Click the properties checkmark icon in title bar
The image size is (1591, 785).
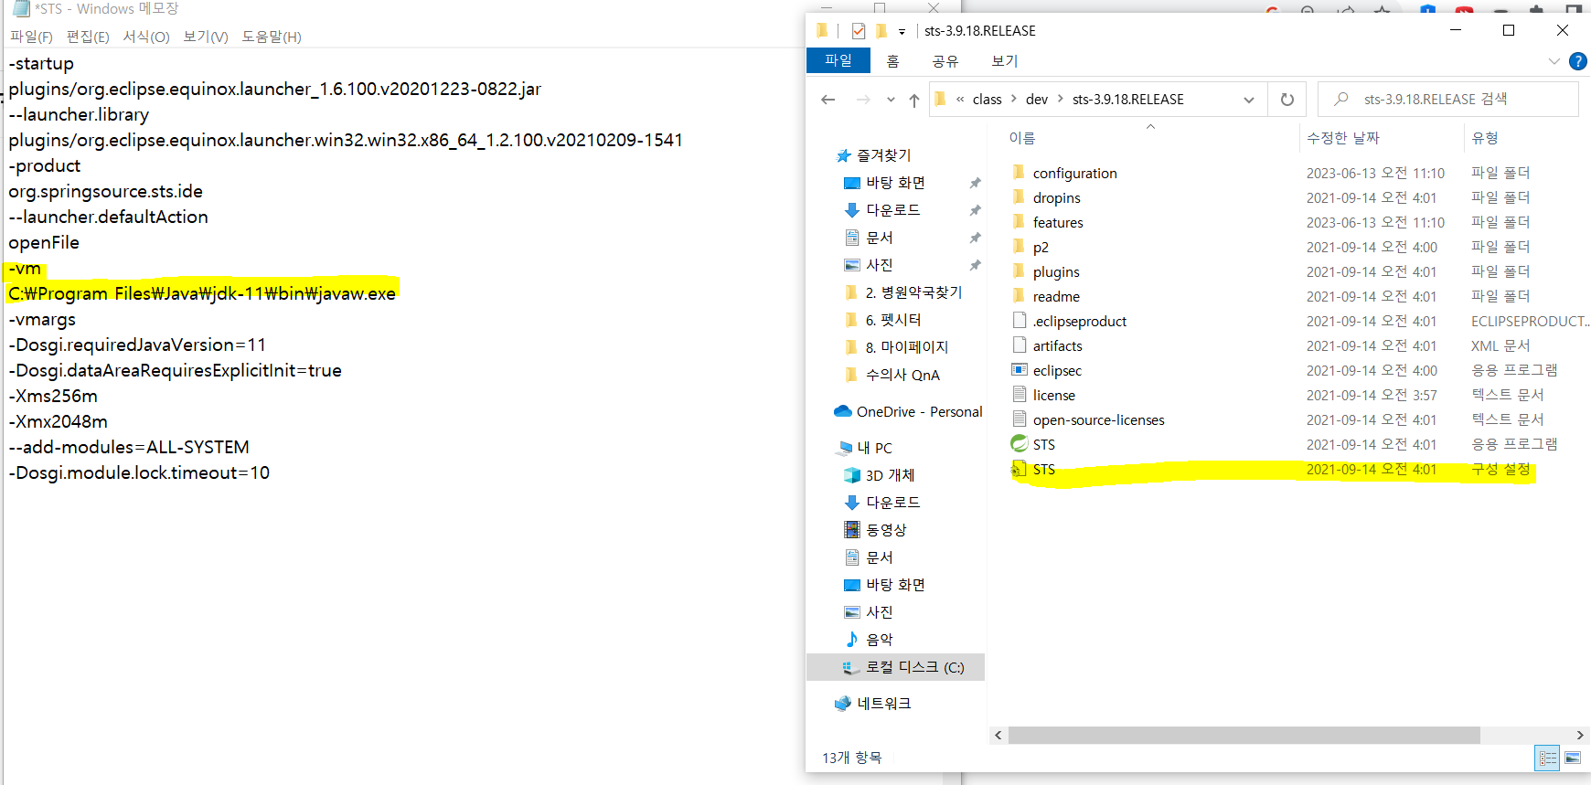tap(858, 31)
